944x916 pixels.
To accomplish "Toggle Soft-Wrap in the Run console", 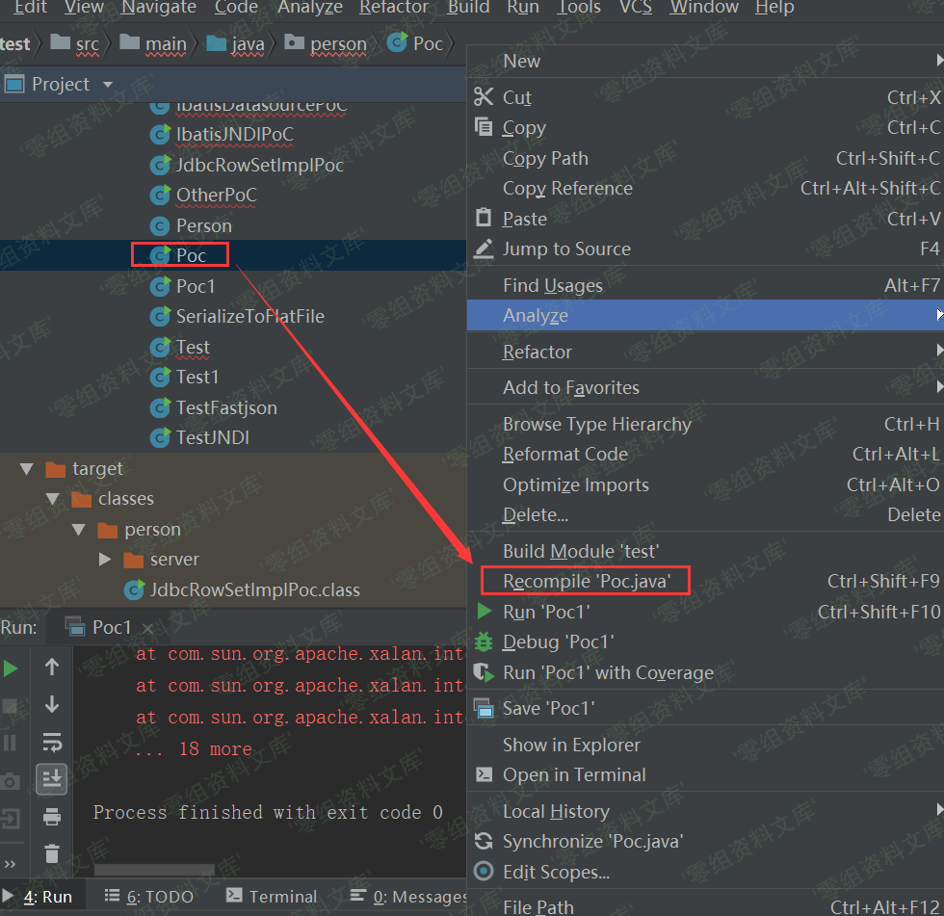I will click(52, 742).
